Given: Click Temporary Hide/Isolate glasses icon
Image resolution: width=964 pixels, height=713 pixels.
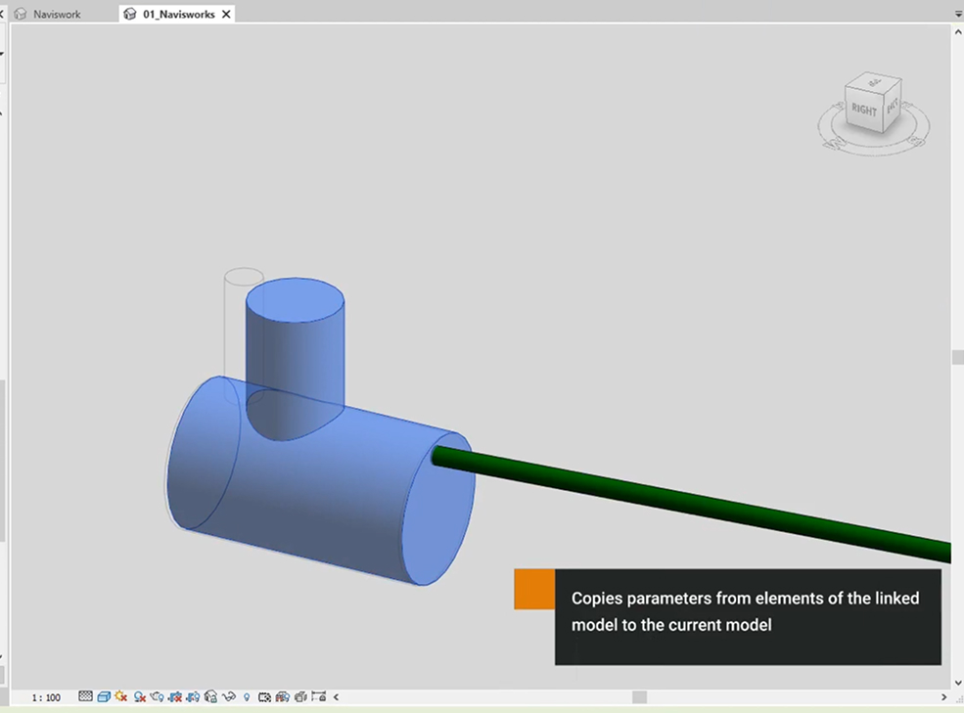Looking at the screenshot, I should tap(229, 697).
